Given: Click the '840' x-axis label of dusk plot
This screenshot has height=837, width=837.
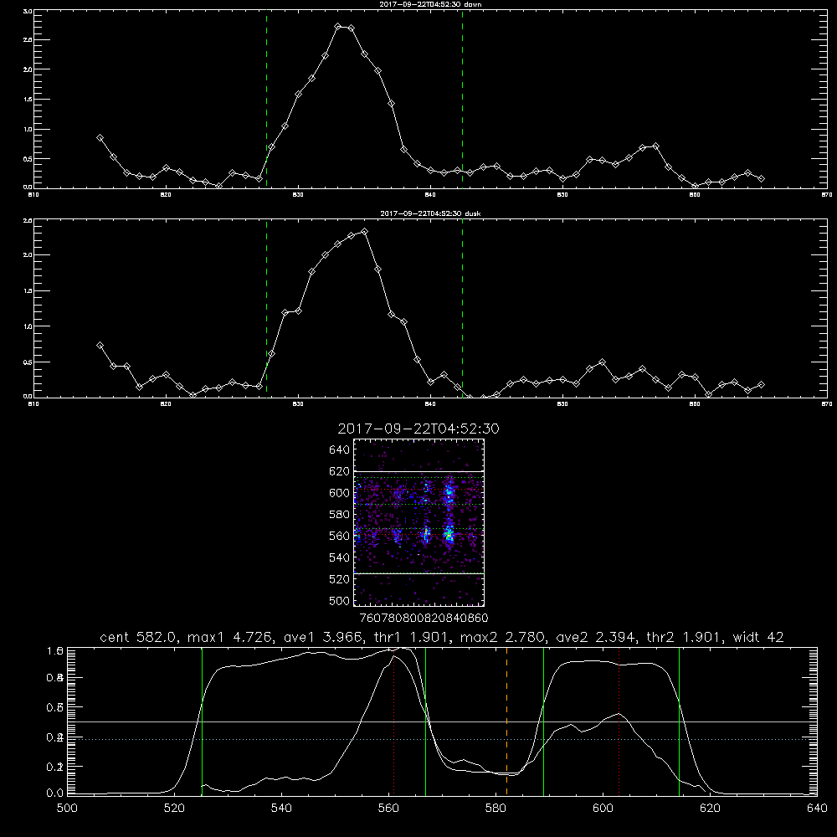Looking at the screenshot, I should coord(430,404).
